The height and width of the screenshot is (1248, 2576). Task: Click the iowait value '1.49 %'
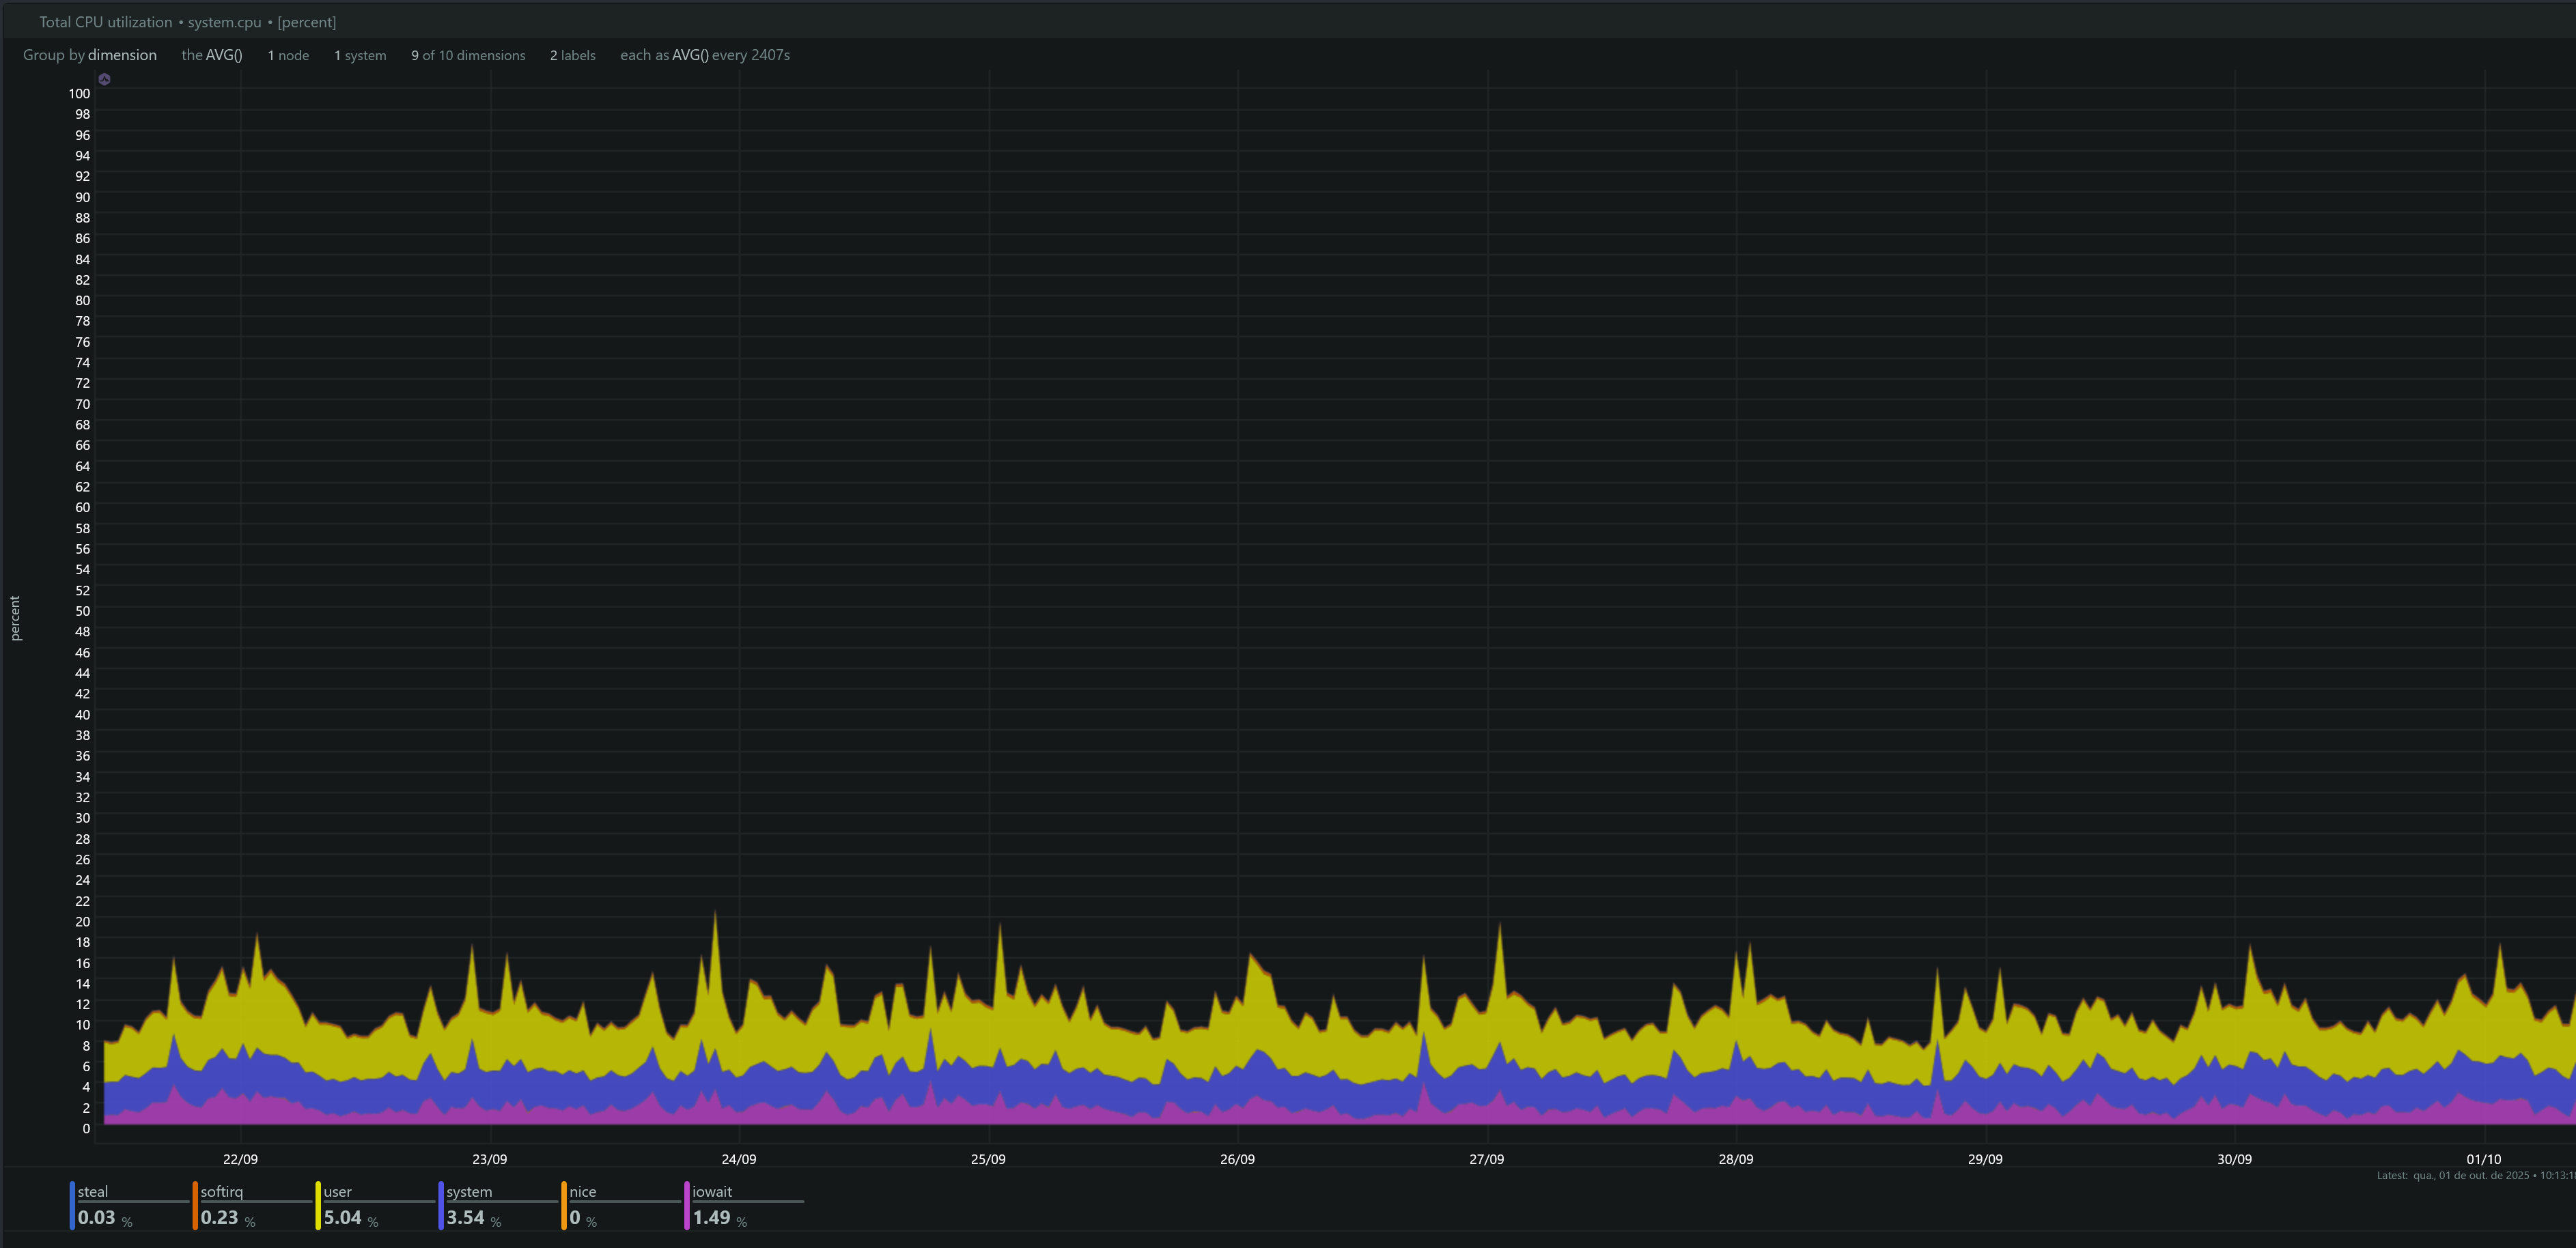click(x=720, y=1218)
